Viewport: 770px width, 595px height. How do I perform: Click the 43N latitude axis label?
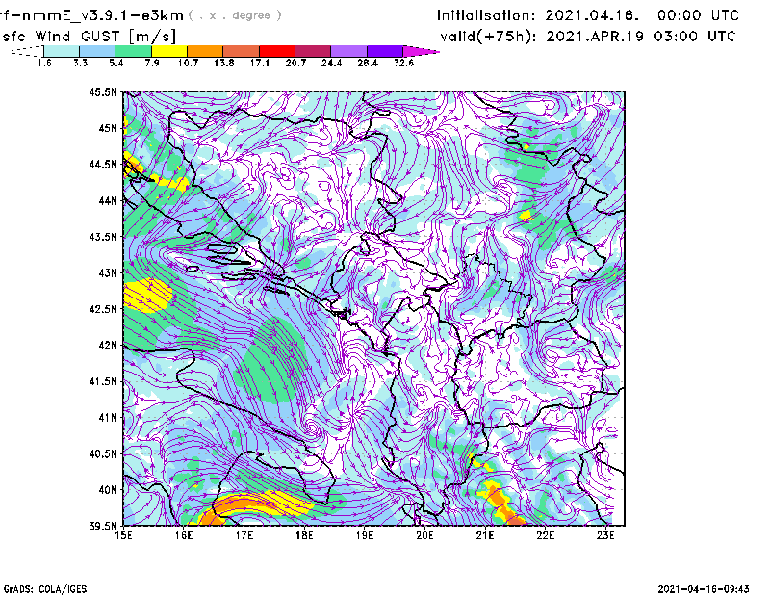point(108,272)
